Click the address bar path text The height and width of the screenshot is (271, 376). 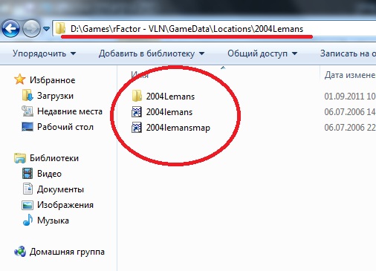[187, 29]
